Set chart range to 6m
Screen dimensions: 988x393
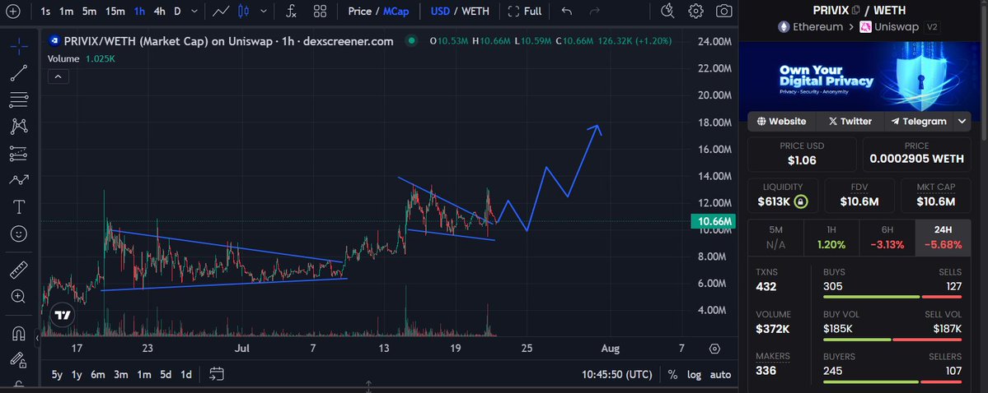click(x=98, y=375)
